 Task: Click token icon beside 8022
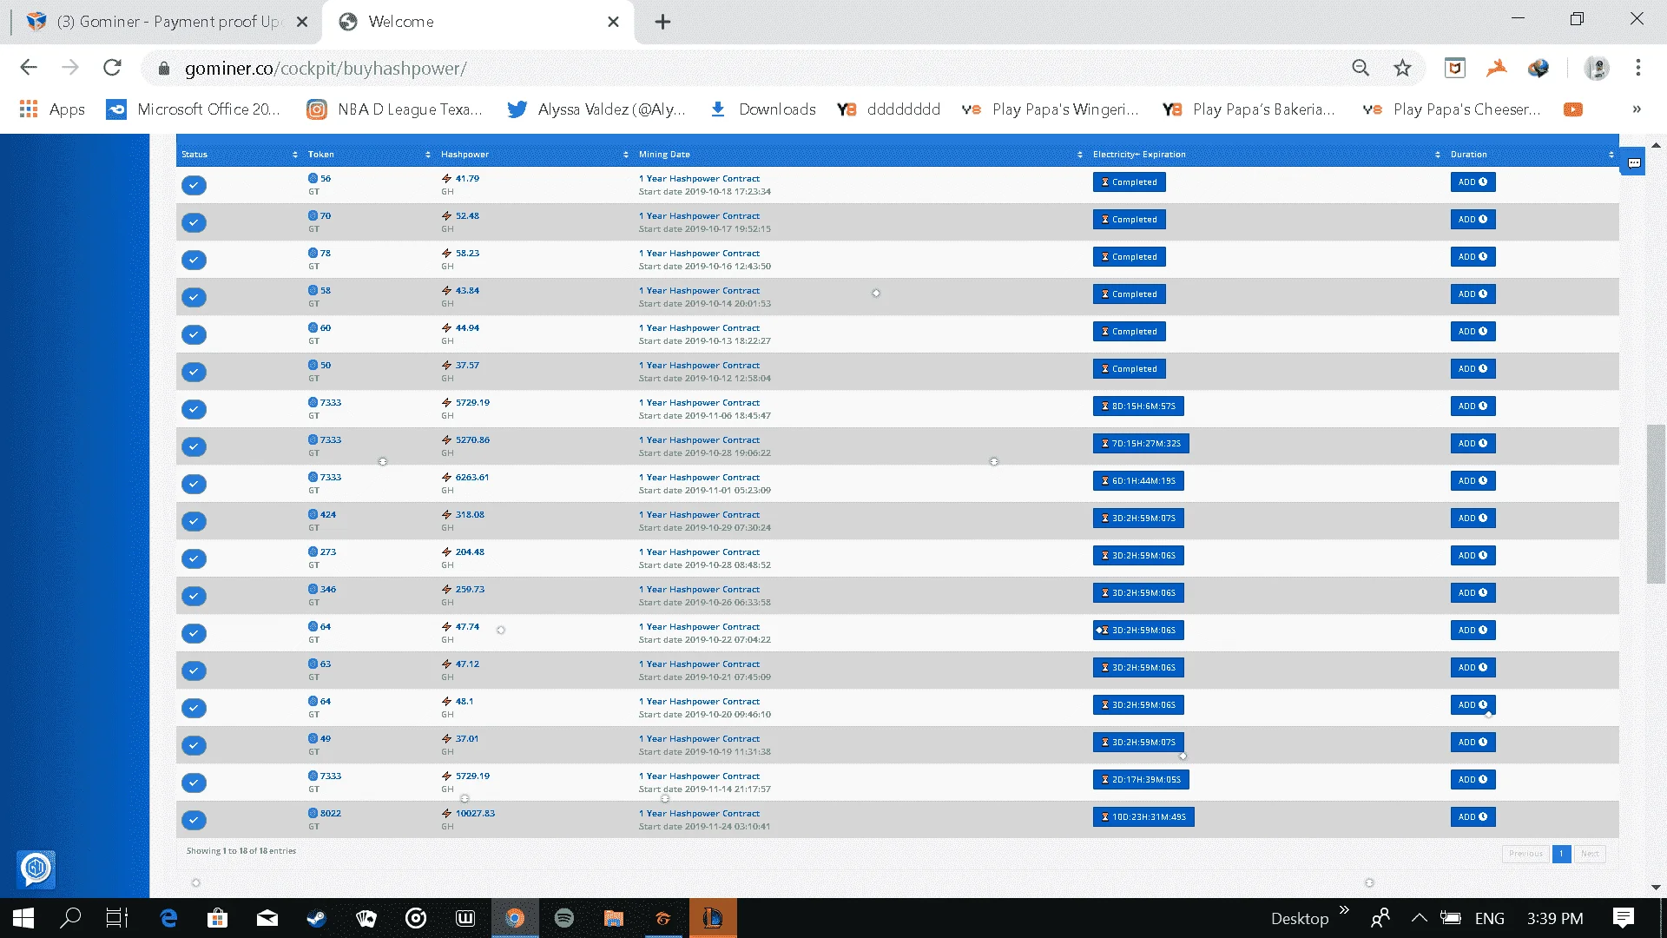coord(313,813)
